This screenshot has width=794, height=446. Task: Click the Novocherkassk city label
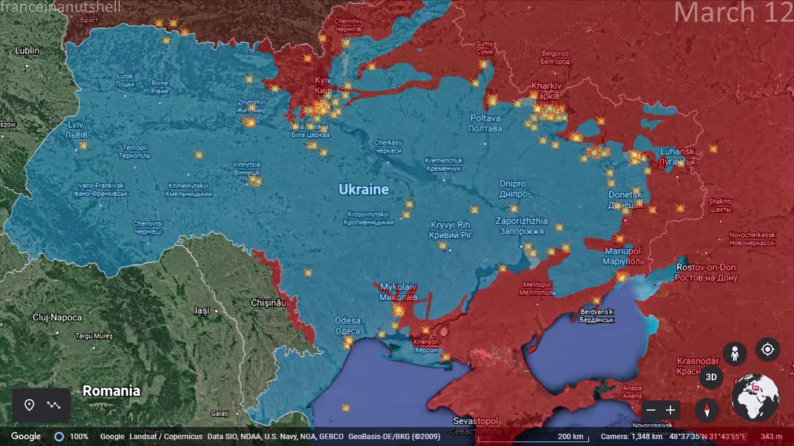pyautogui.click(x=752, y=239)
